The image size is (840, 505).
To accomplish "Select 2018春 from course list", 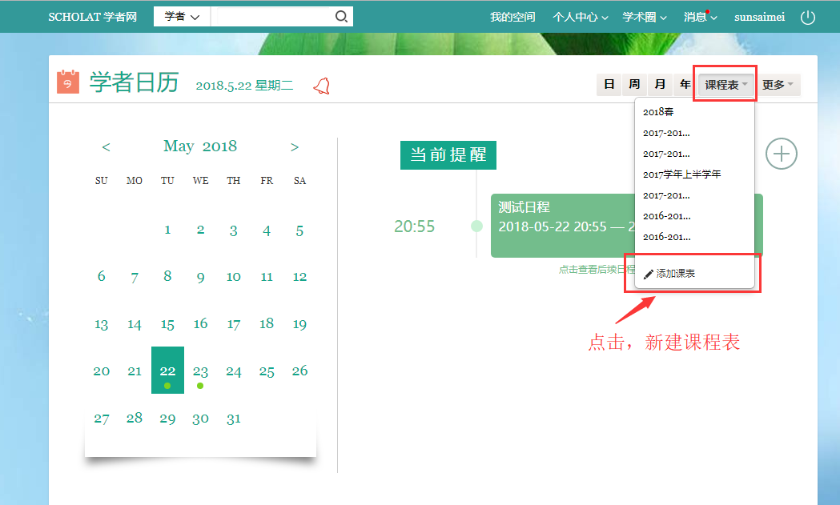I will point(658,112).
